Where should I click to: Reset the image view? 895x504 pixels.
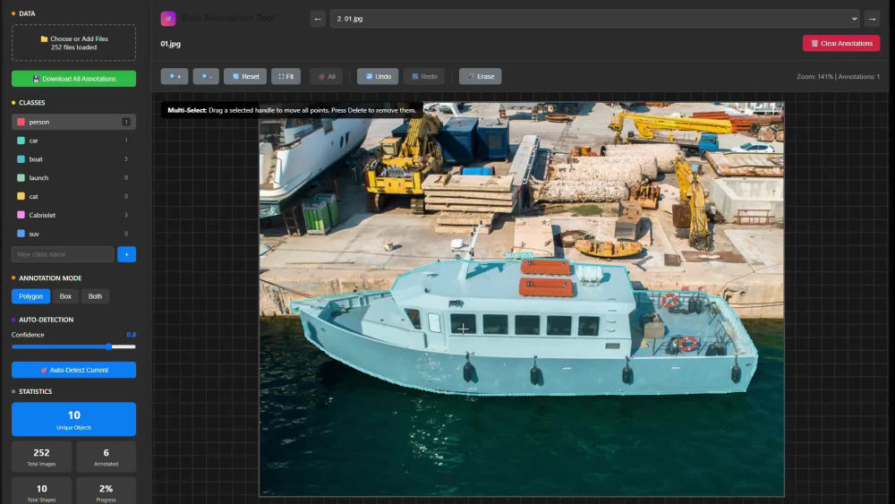tap(245, 76)
